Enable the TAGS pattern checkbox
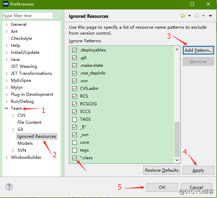 [74, 119]
